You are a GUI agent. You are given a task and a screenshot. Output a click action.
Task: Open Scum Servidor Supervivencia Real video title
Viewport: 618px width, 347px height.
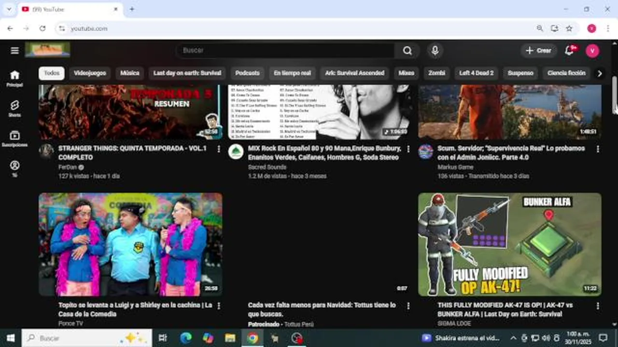511,153
